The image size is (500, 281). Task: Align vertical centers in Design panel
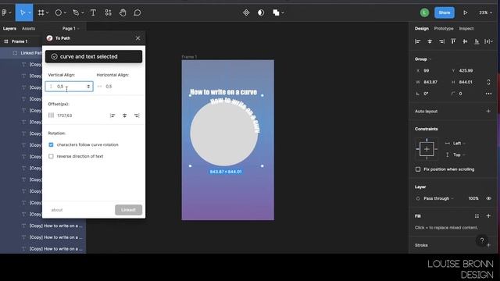[x=465, y=41]
